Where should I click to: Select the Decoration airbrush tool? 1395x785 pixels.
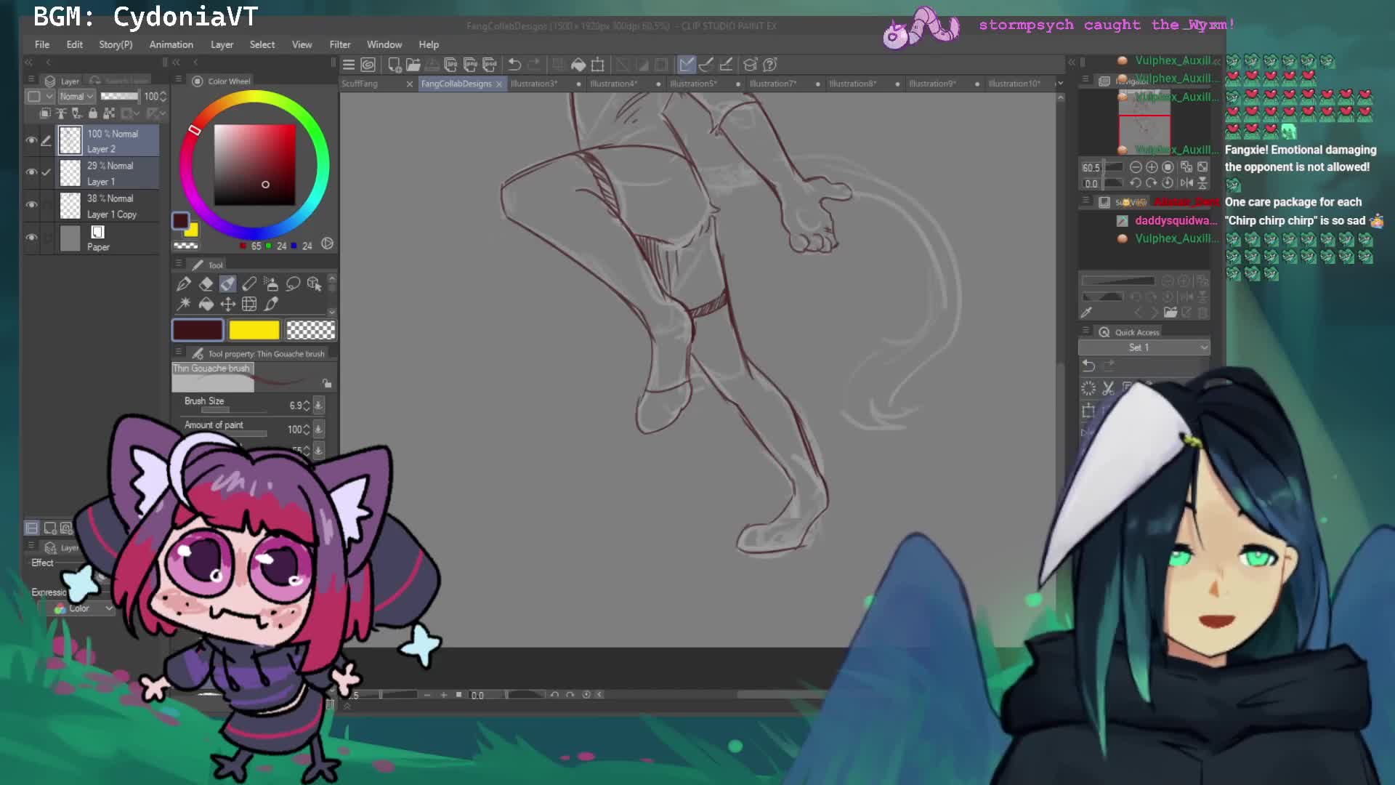(271, 283)
